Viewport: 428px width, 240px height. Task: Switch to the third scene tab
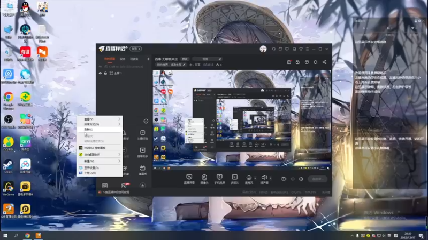click(134, 59)
